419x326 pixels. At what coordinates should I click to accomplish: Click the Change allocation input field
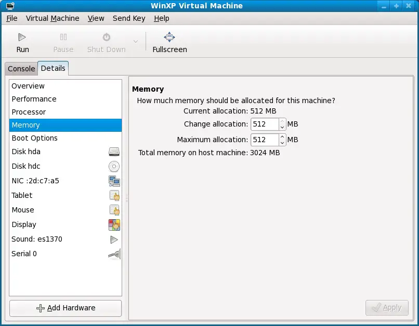click(265, 124)
